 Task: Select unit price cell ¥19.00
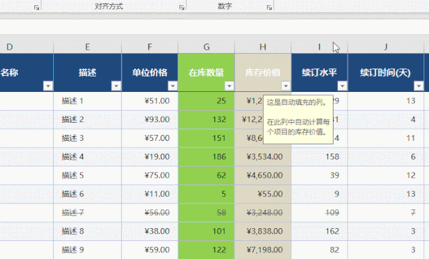click(x=150, y=156)
